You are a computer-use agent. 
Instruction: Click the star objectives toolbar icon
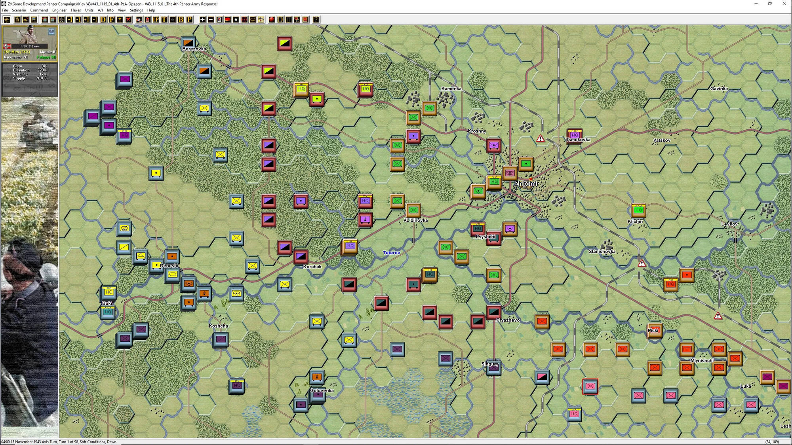236,19
